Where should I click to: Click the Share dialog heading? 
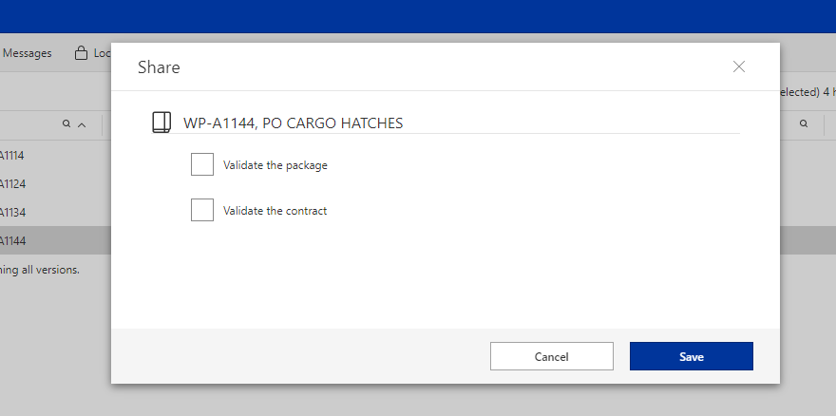coord(159,67)
